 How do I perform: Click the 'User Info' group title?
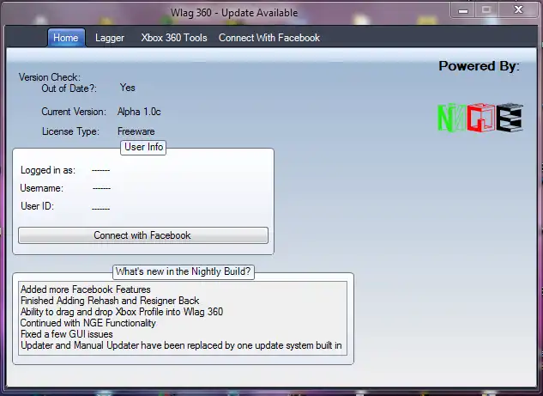coord(143,147)
